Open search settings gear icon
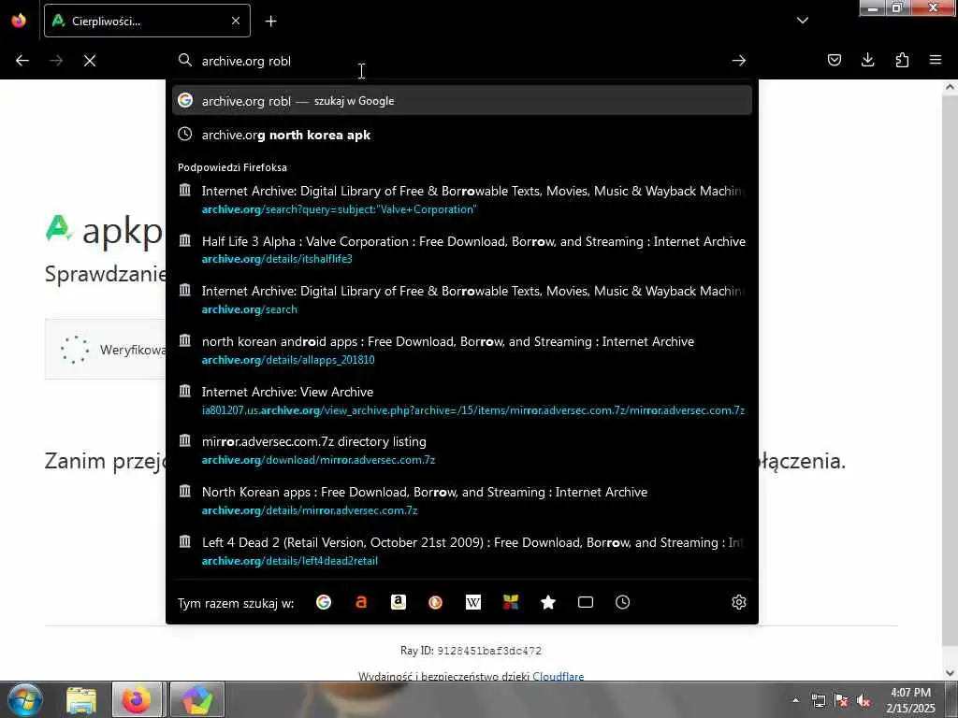 pyautogui.click(x=739, y=603)
